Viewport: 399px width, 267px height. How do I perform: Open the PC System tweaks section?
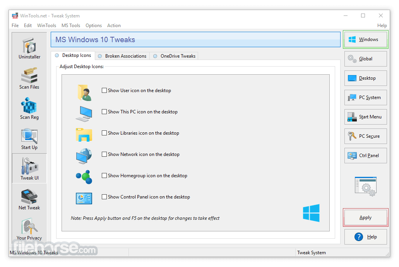click(366, 98)
